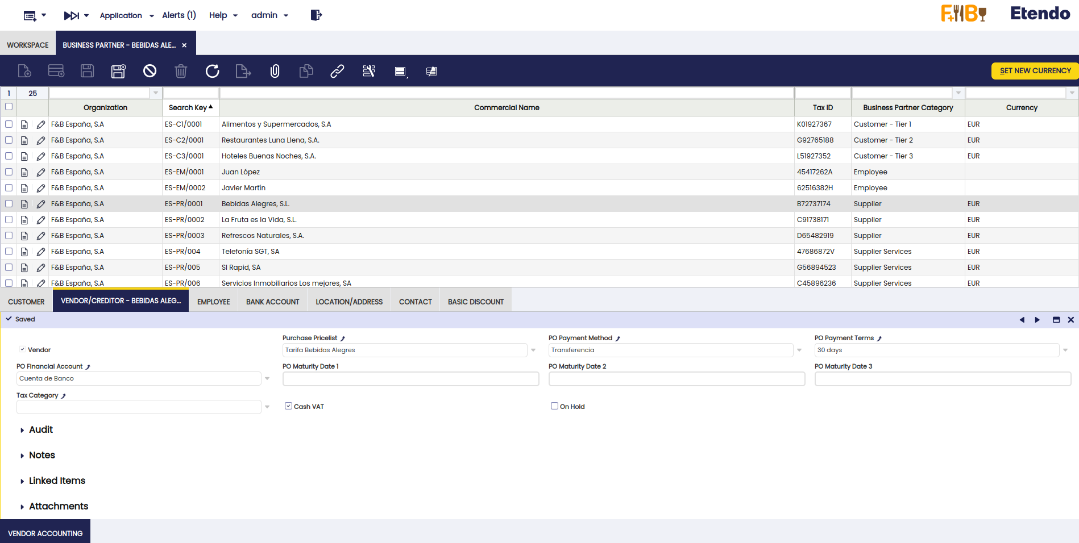The width and height of the screenshot is (1079, 543).
Task: Switch to the Location/Address subtab
Action: click(349, 302)
